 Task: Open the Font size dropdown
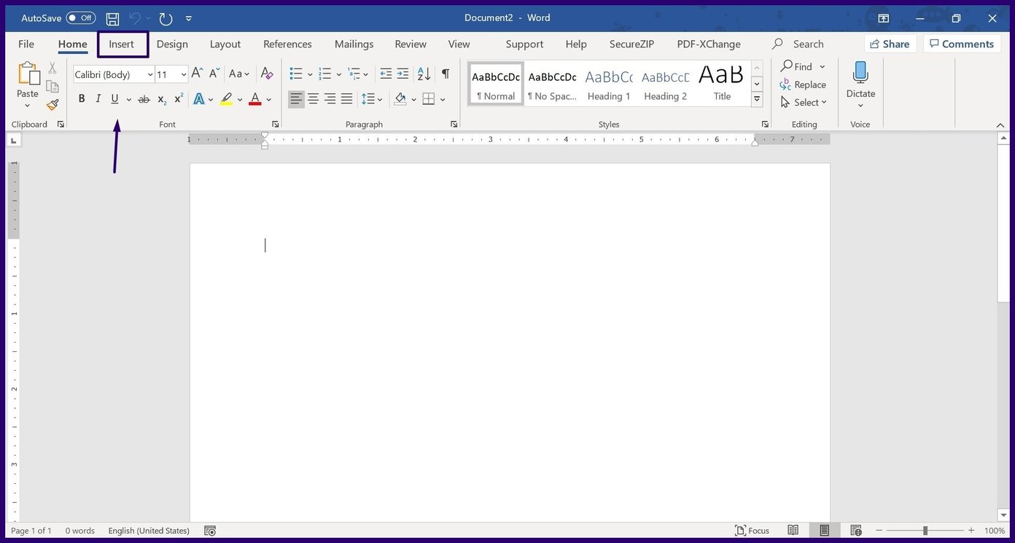pyautogui.click(x=183, y=74)
